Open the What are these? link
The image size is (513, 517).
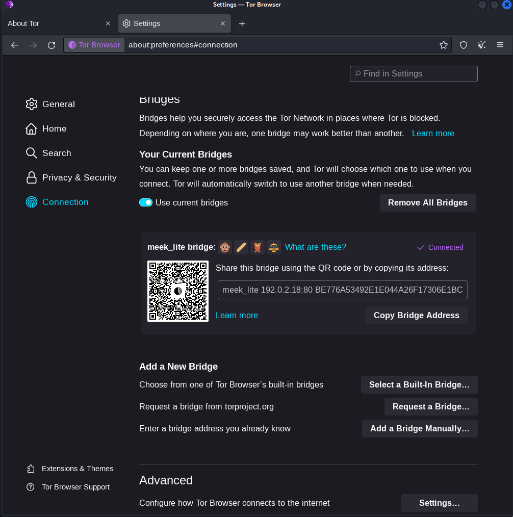click(316, 247)
